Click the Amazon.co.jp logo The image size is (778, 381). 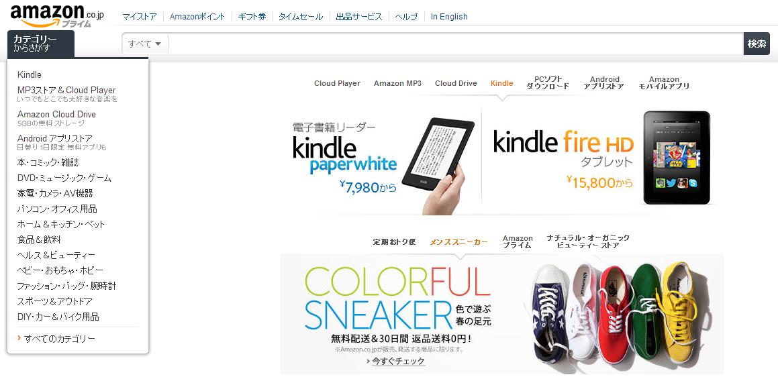(x=56, y=15)
